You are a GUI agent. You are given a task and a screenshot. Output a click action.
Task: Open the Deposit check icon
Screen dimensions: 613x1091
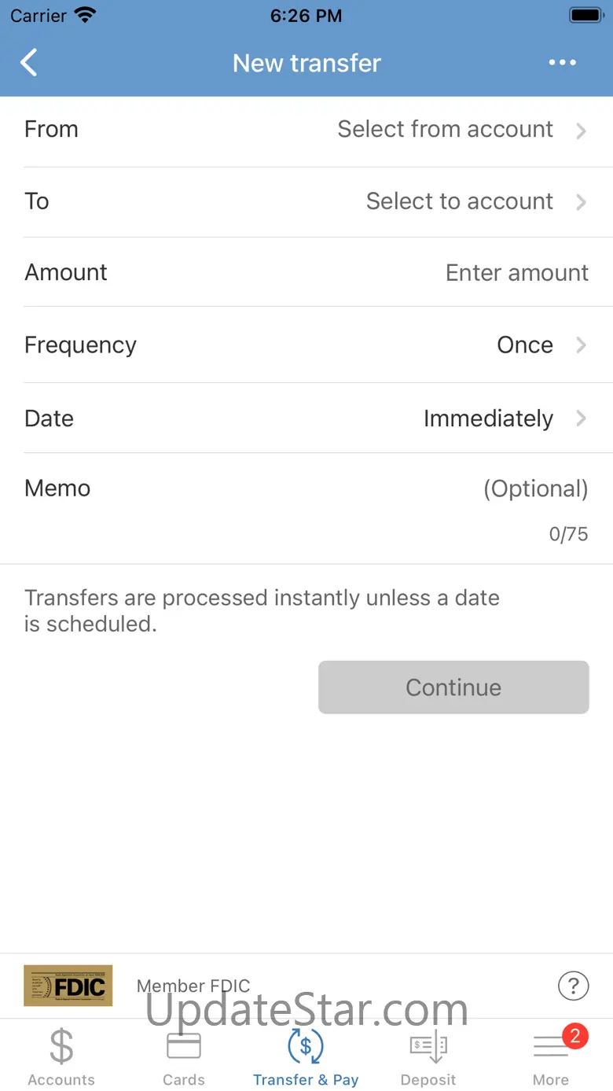428,1047
